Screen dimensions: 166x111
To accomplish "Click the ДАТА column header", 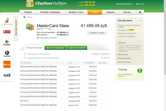I will (x=70, y=63).
